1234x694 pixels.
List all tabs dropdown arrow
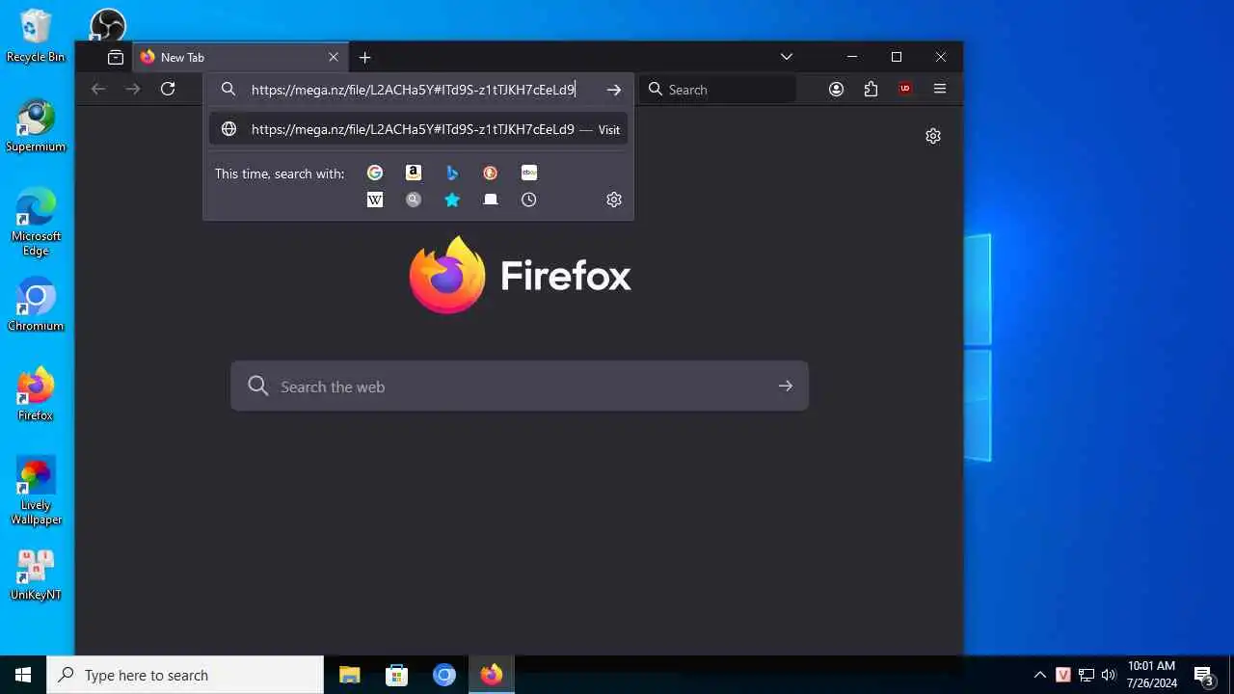[787, 58]
